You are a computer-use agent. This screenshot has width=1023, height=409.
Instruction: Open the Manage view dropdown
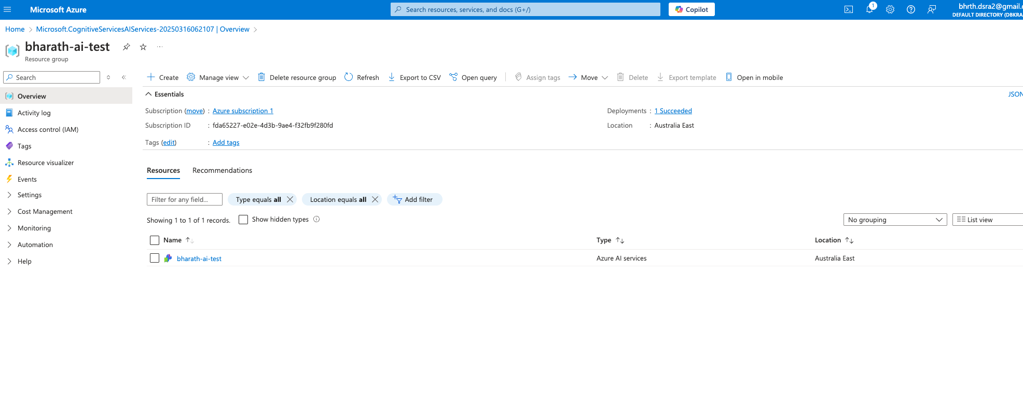pos(218,77)
